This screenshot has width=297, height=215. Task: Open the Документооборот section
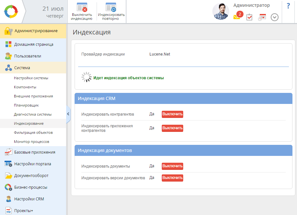coord(31,175)
